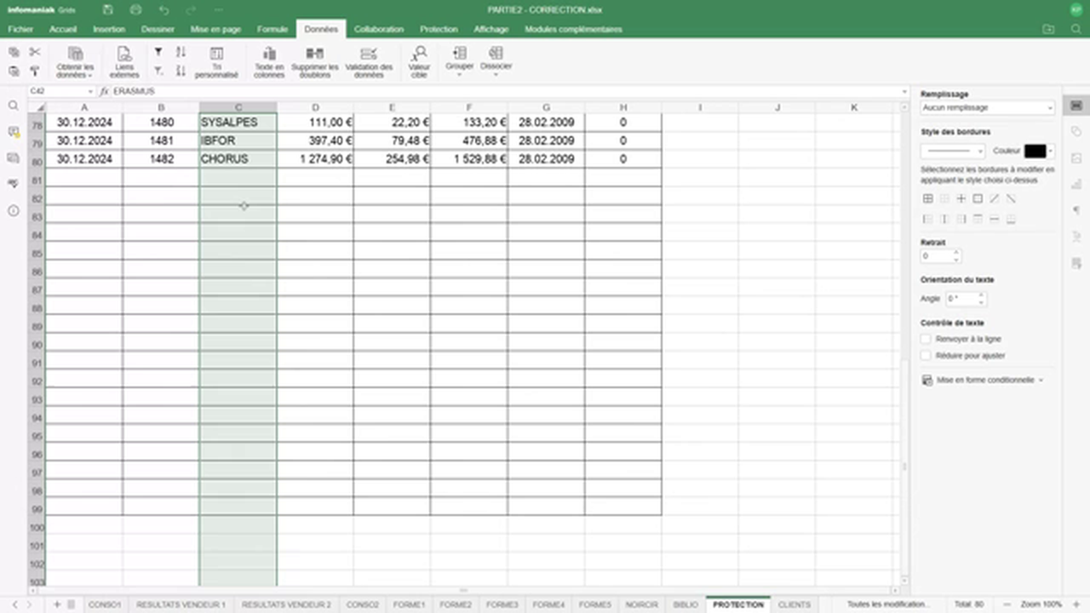Open Validation des données
1090x613 pixels.
[x=369, y=63]
